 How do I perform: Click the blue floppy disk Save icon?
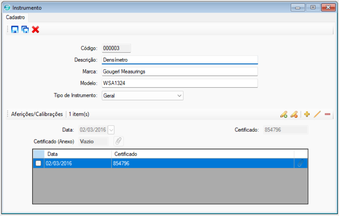click(x=15, y=29)
